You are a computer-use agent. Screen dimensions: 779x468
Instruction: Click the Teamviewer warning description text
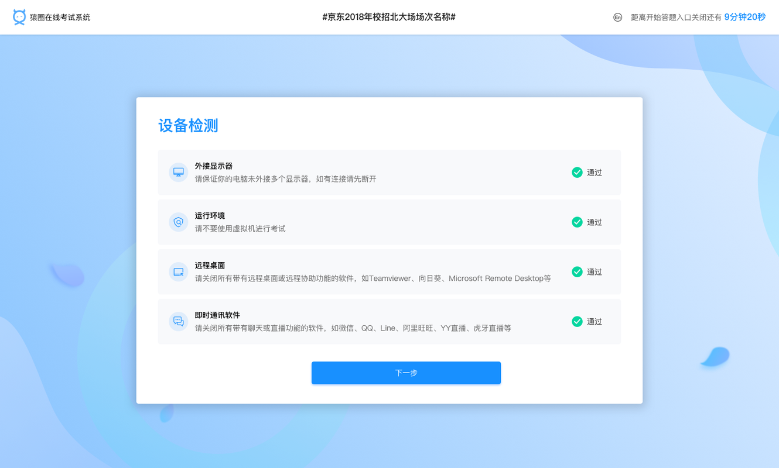[x=373, y=278]
